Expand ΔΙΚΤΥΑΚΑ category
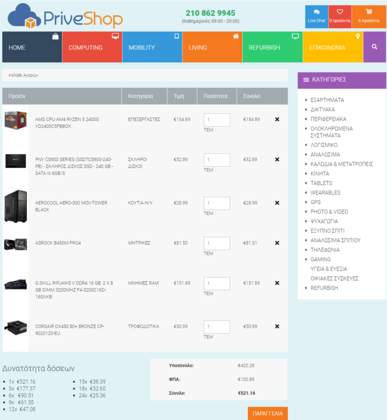Image resolution: width=387 pixels, height=420 pixels. tap(322, 110)
